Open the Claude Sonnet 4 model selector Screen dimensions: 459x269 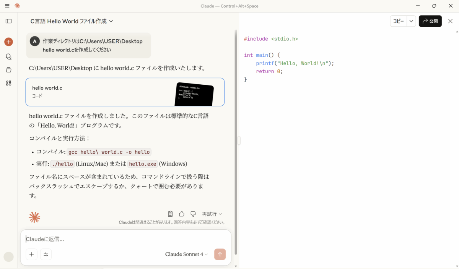click(x=187, y=254)
